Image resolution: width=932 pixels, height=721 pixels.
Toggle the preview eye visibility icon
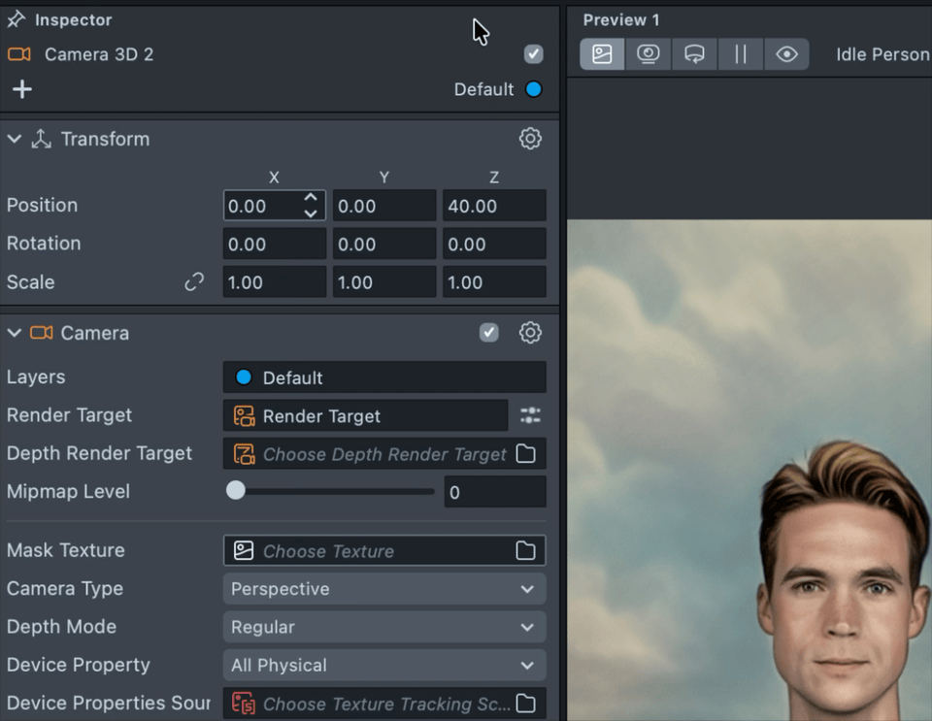(786, 54)
